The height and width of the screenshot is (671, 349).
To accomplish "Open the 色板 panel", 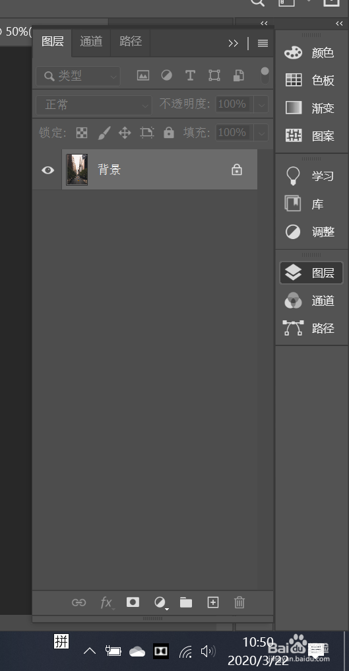I will click(311, 80).
